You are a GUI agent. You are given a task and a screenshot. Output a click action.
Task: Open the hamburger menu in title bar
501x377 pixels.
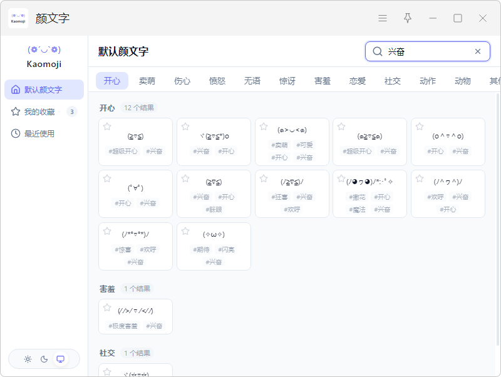383,18
